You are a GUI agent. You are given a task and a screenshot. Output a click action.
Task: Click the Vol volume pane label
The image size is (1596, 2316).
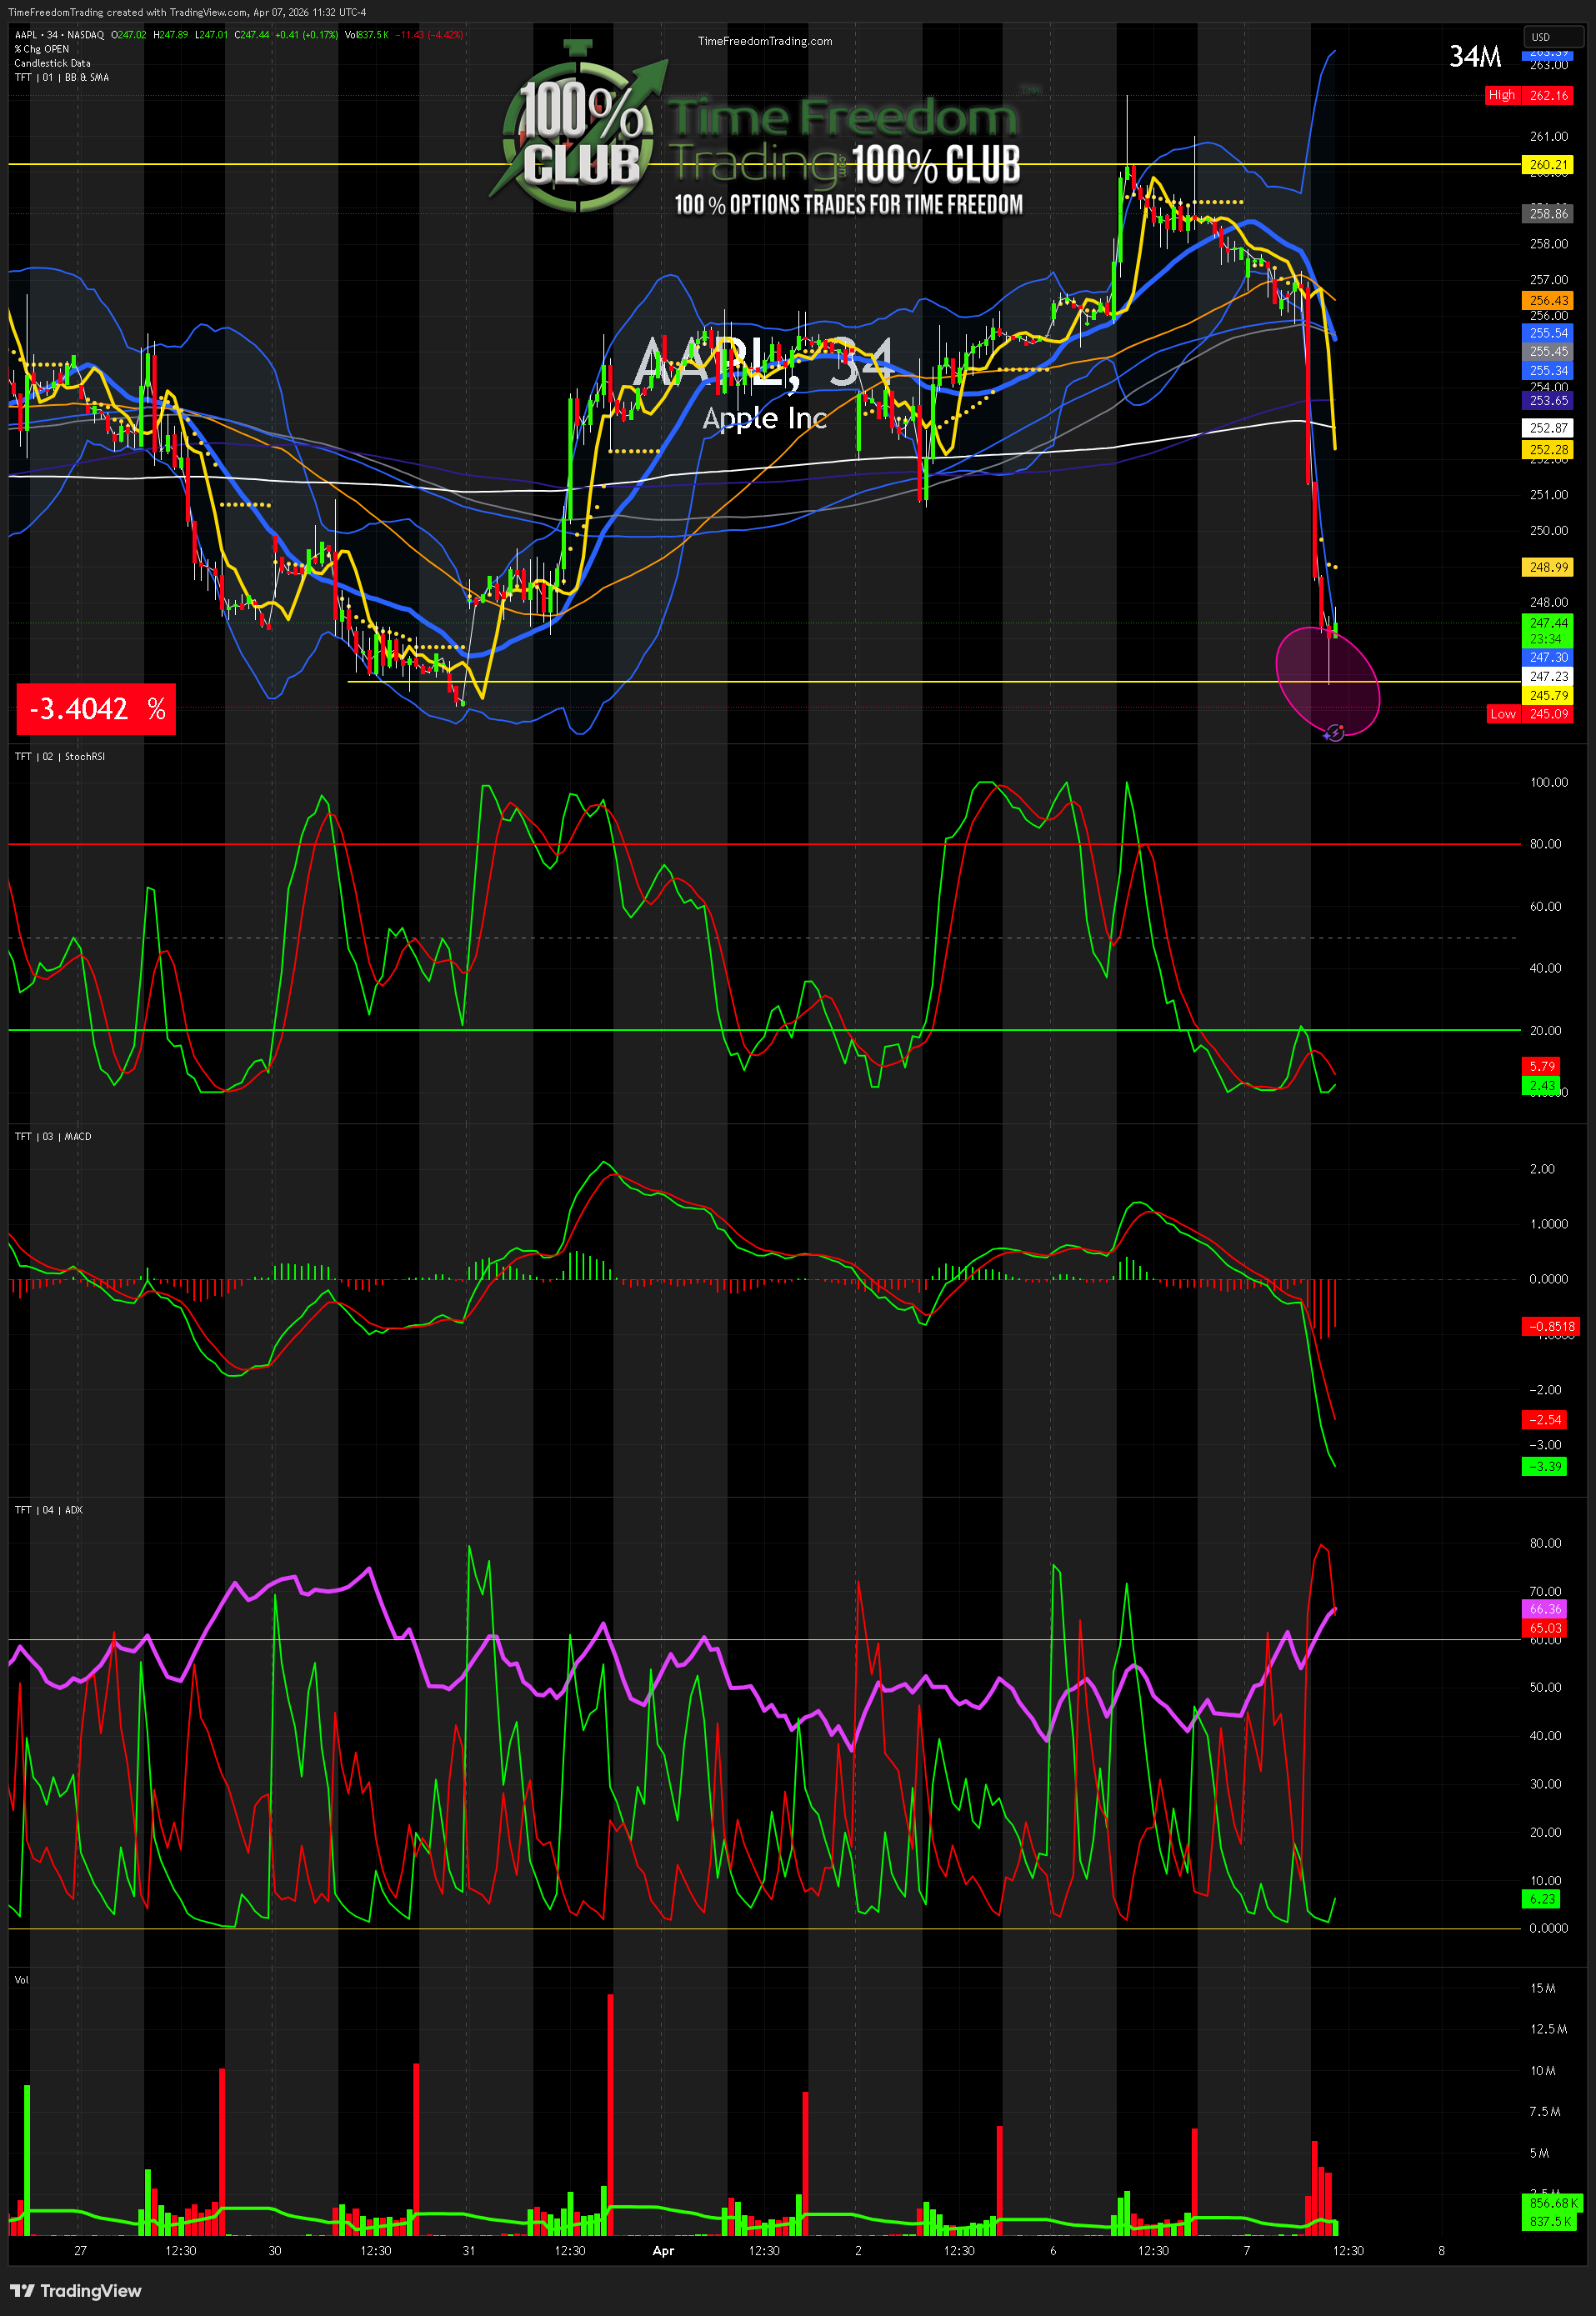[22, 1980]
